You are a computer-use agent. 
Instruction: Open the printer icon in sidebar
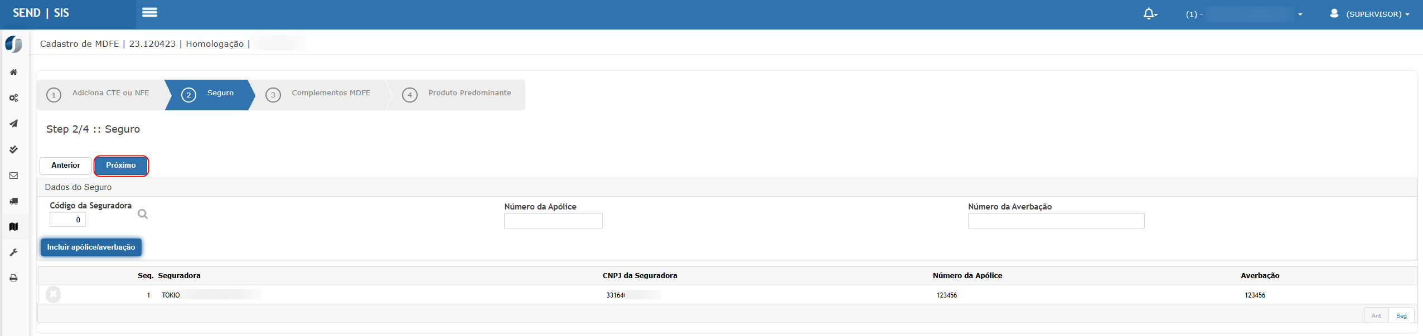point(13,278)
